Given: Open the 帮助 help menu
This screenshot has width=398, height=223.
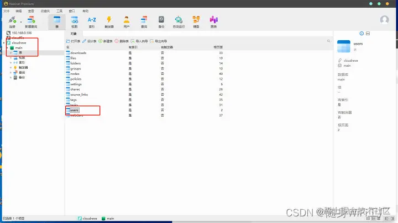Looking at the screenshot, I should coord(86,11).
